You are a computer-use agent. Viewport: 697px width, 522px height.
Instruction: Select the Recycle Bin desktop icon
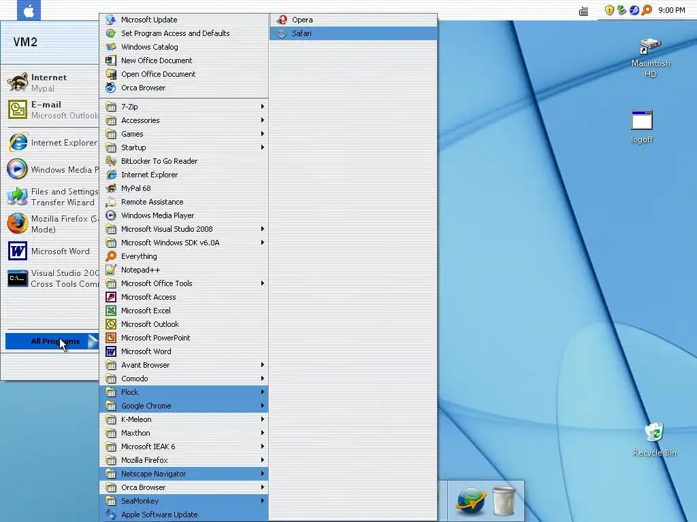coord(654,440)
